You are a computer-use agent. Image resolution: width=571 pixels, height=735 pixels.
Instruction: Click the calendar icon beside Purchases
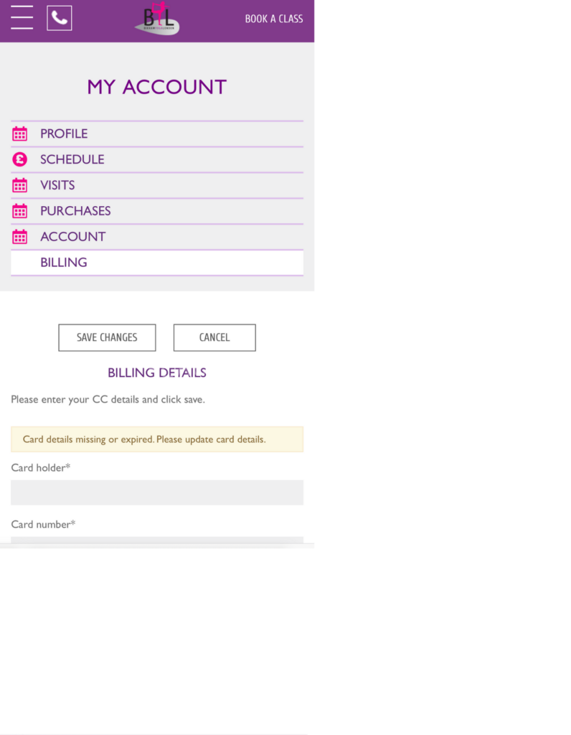tap(20, 212)
